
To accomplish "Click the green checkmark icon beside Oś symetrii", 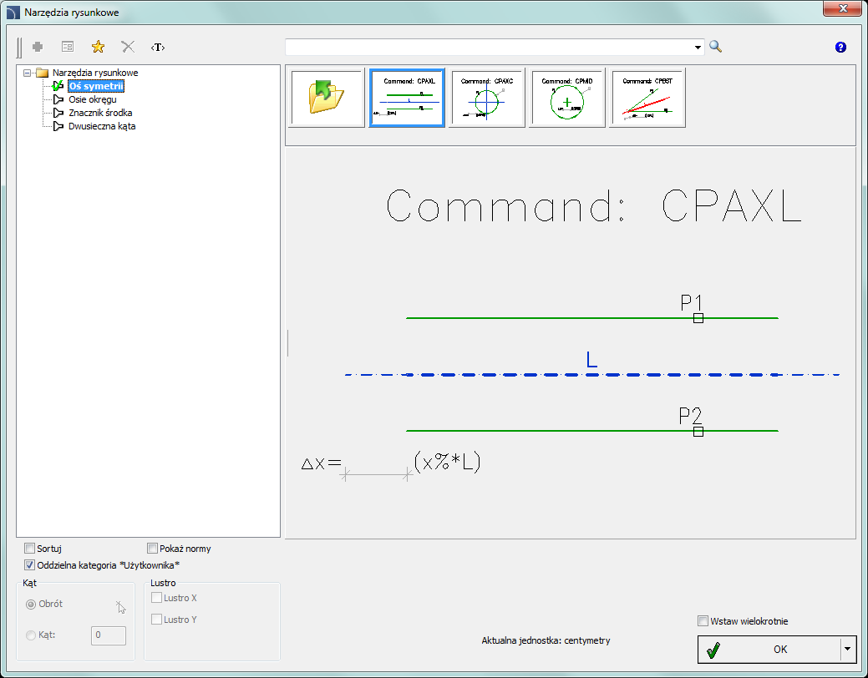I will pyautogui.click(x=58, y=86).
